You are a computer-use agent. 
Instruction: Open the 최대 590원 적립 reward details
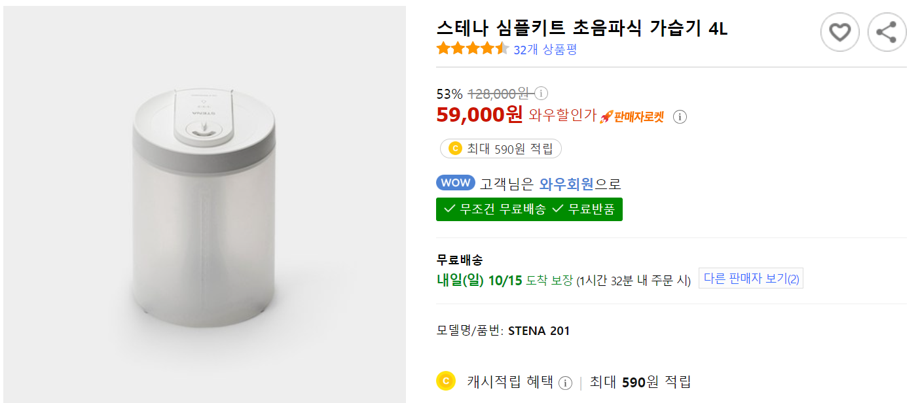point(500,148)
